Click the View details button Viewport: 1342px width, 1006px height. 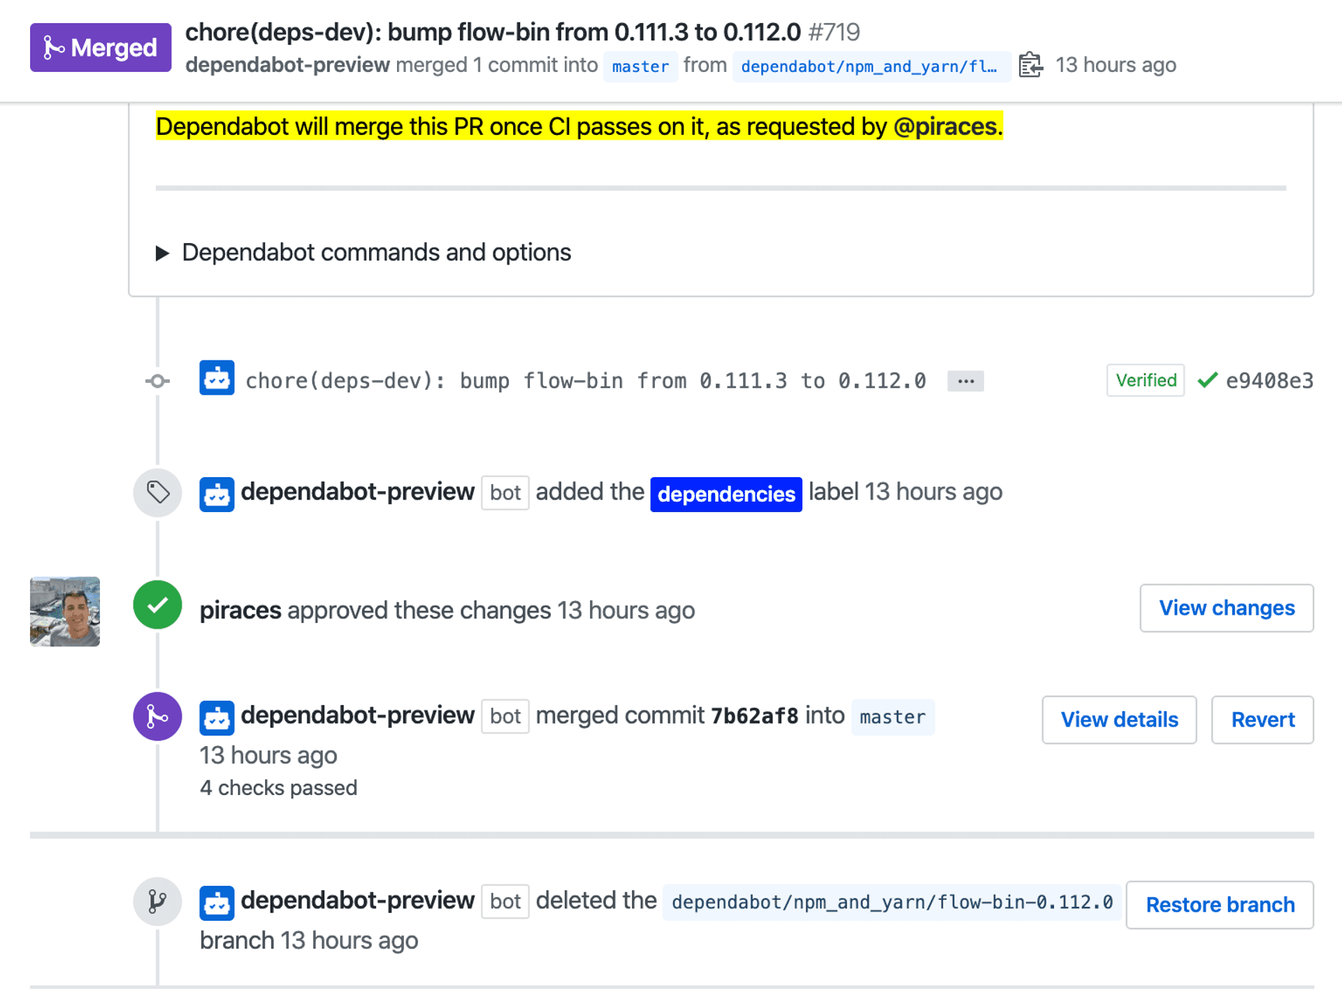(x=1118, y=720)
